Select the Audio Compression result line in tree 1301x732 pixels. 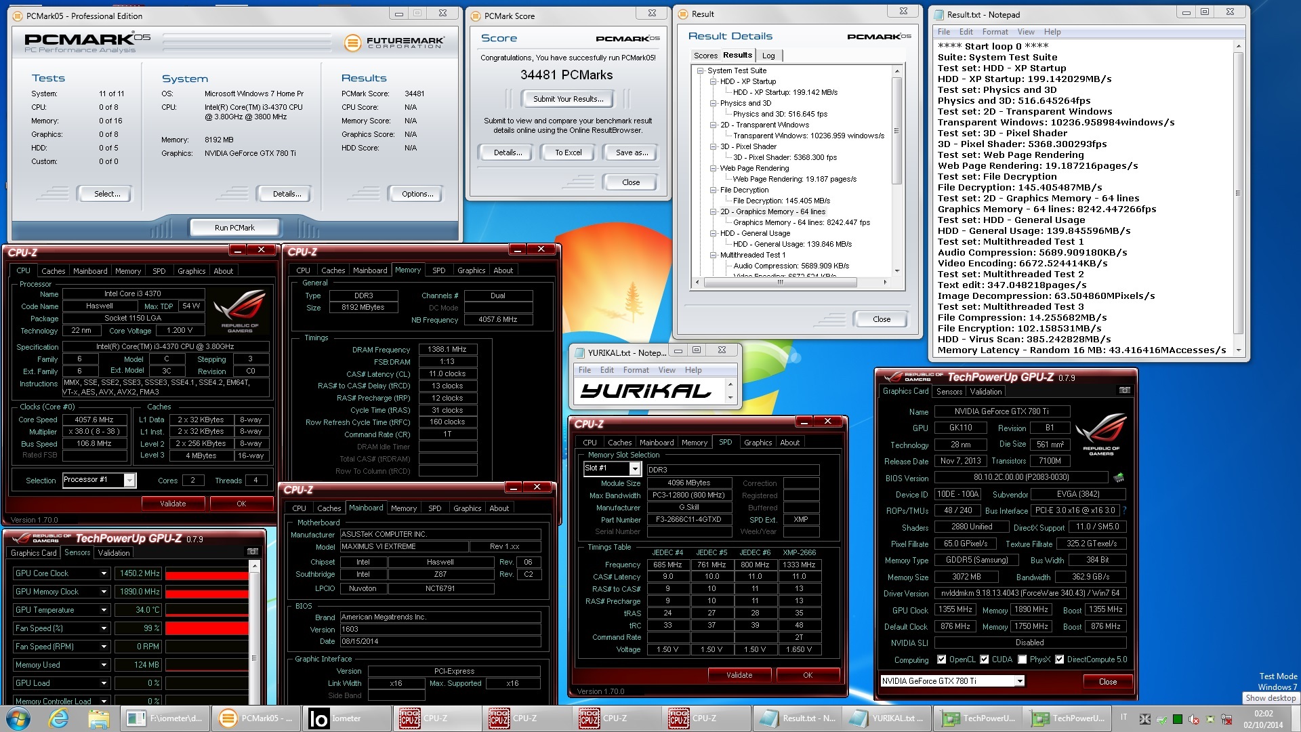(791, 266)
